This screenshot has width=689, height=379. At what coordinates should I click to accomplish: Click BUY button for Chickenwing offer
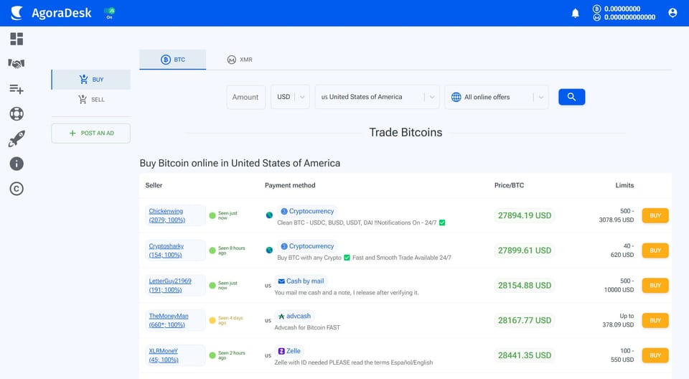(x=655, y=215)
